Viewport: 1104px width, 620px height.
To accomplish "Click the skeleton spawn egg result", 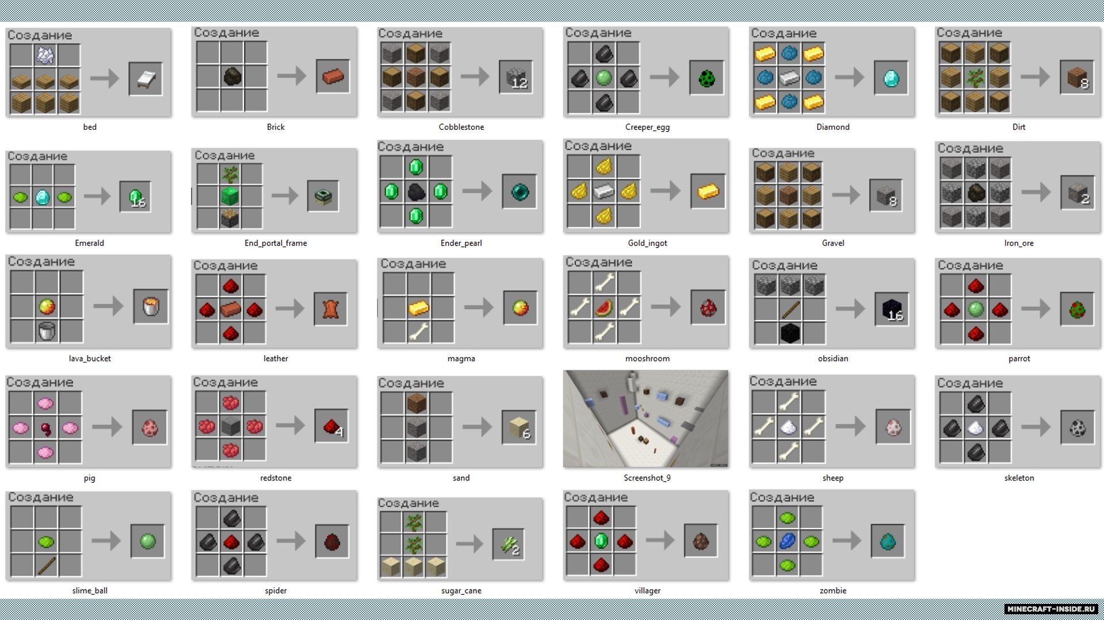I will click(1078, 427).
